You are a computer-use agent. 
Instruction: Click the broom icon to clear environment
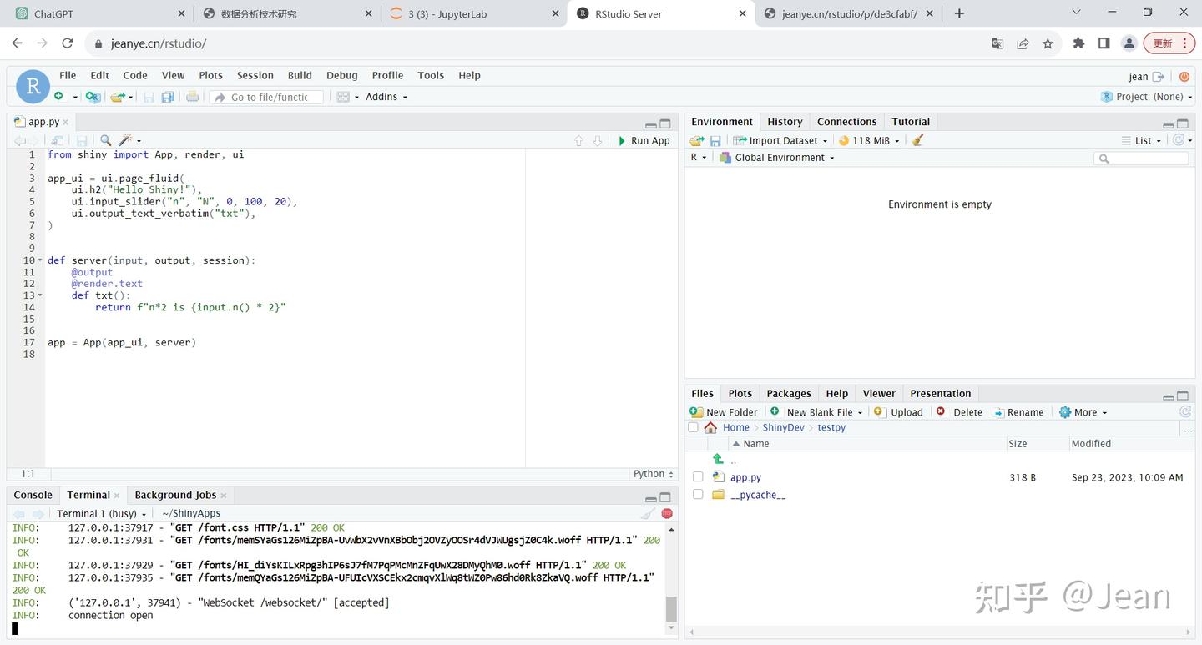click(918, 140)
